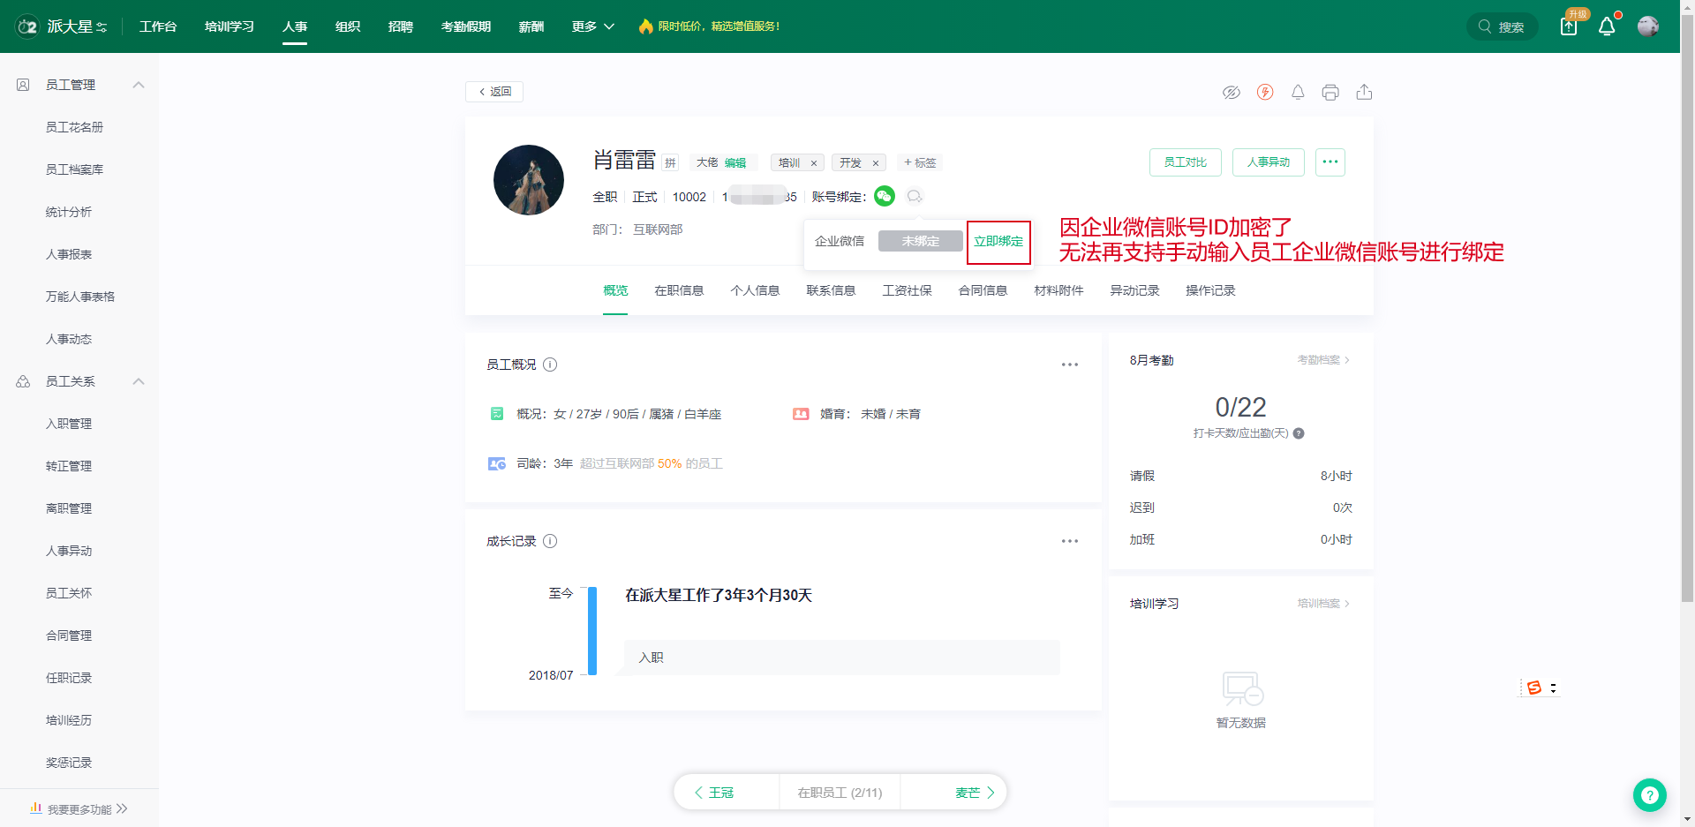Collapse the 员工管理 sidebar section

pyautogui.click(x=139, y=85)
